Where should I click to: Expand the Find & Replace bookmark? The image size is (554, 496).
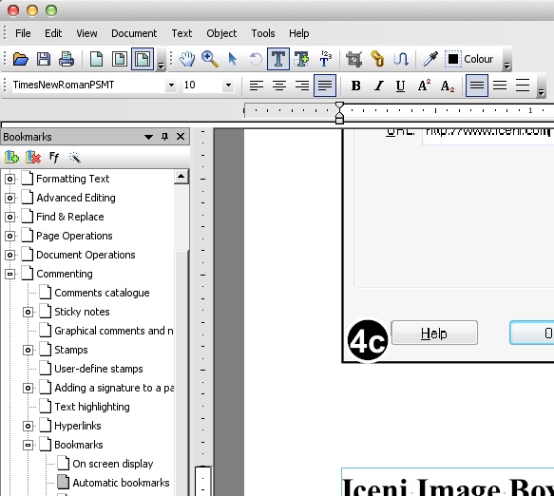click(10, 217)
